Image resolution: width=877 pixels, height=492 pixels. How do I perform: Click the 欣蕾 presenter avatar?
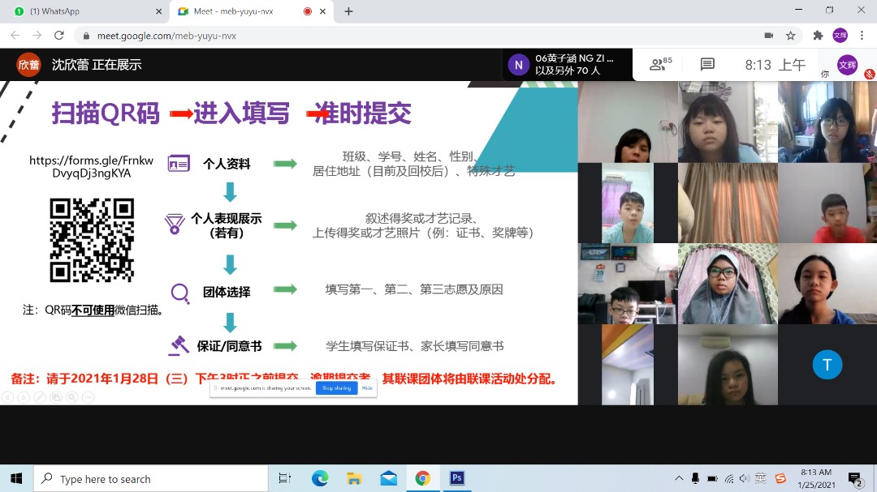[28, 65]
